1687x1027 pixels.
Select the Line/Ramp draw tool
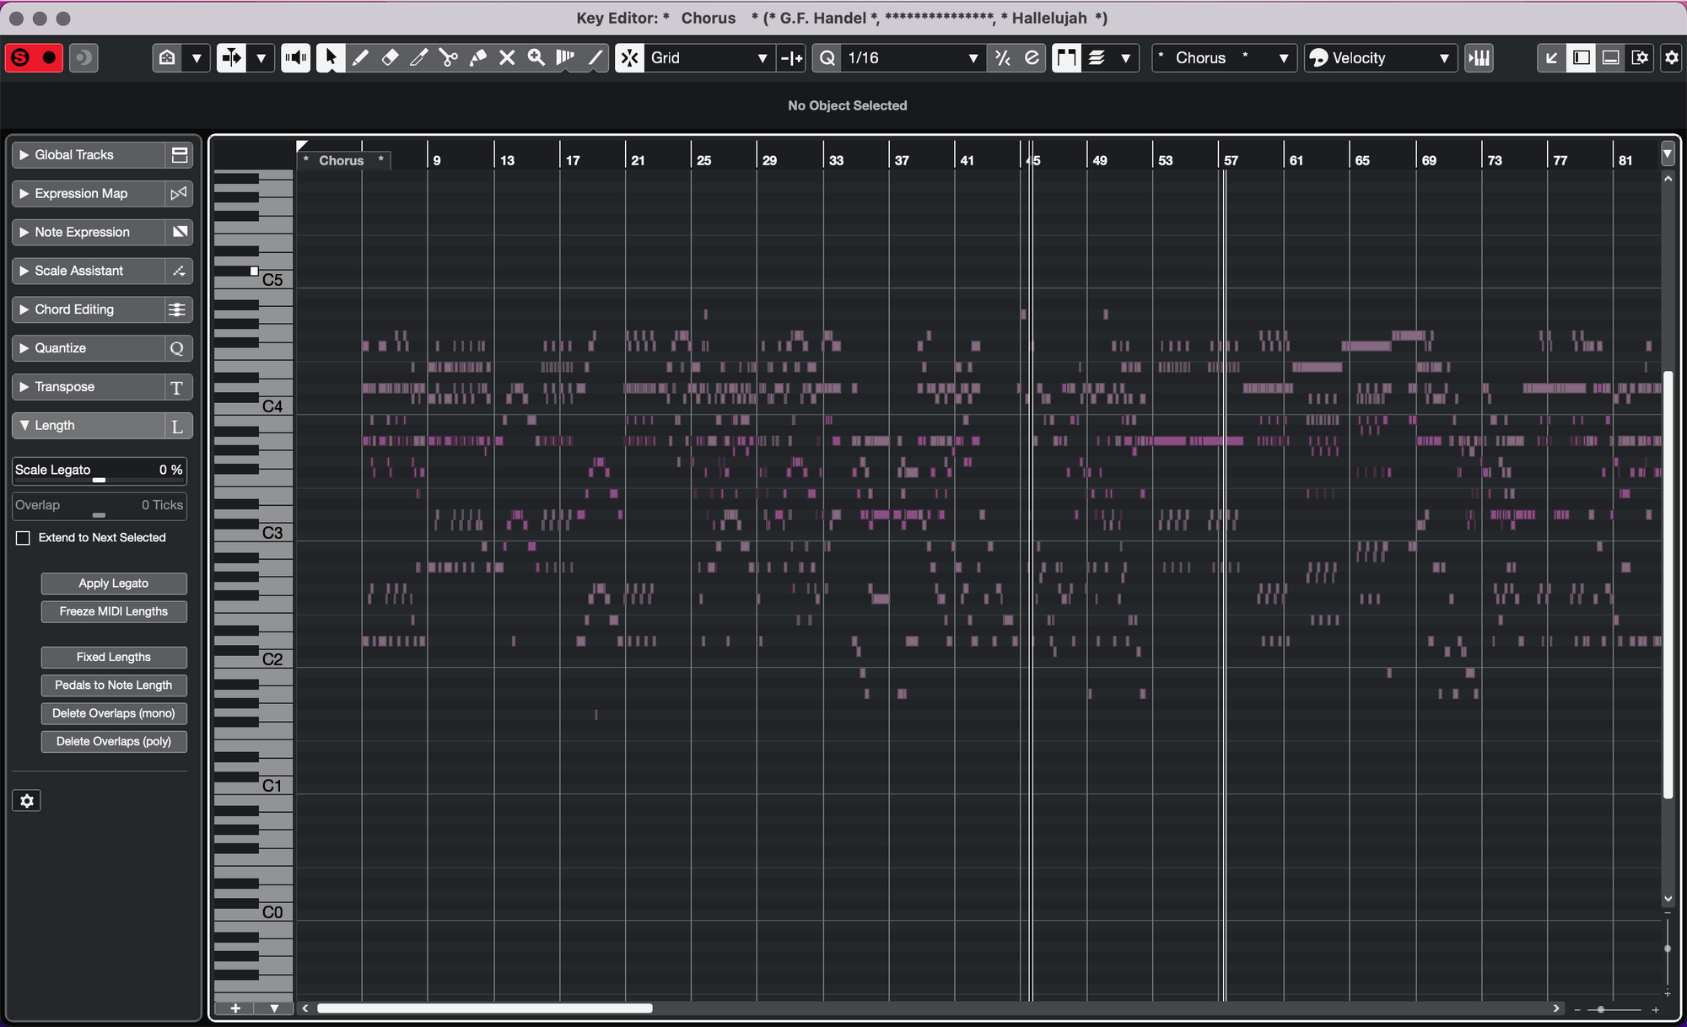point(600,58)
